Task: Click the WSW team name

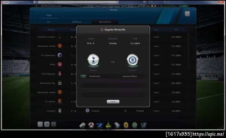Action: (52, 65)
